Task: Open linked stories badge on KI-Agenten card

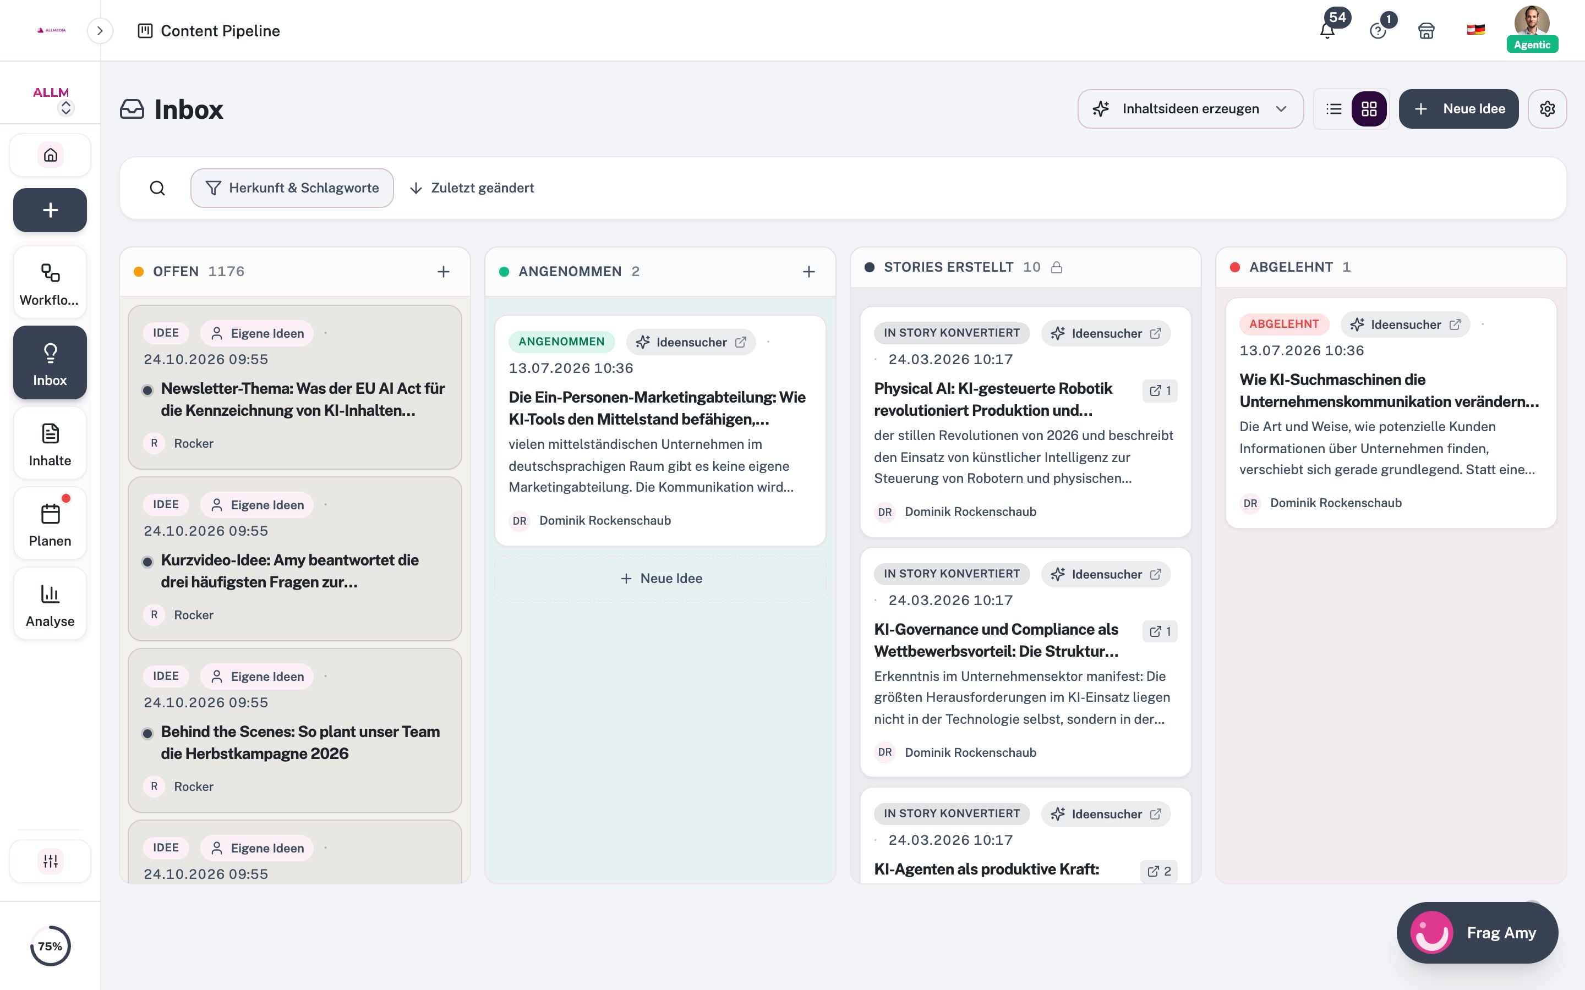Action: pyautogui.click(x=1158, y=871)
